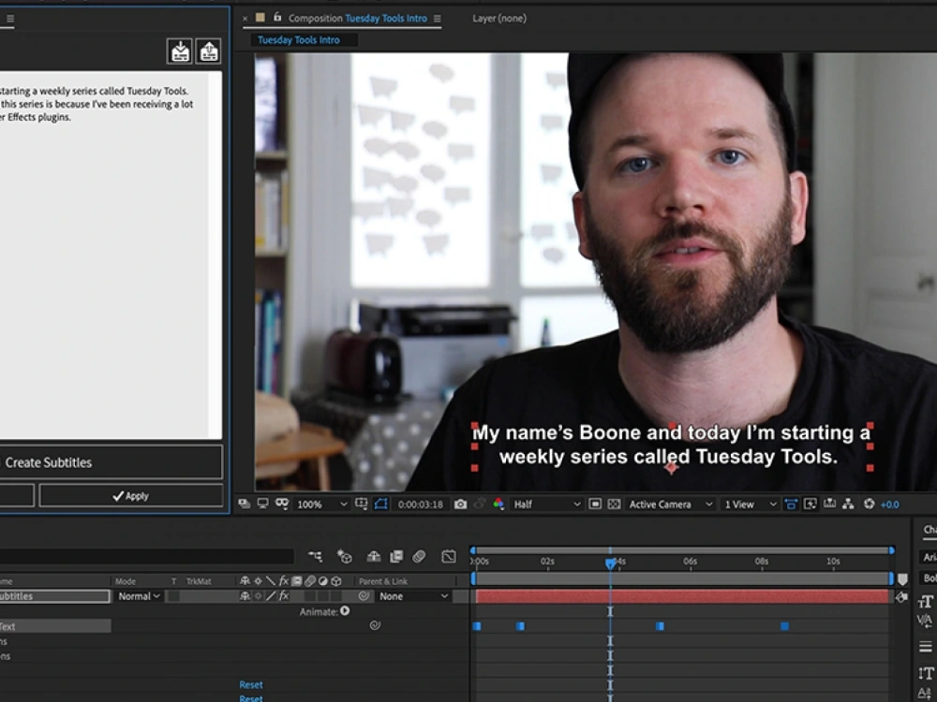Open the None parent dropdown

(x=413, y=595)
